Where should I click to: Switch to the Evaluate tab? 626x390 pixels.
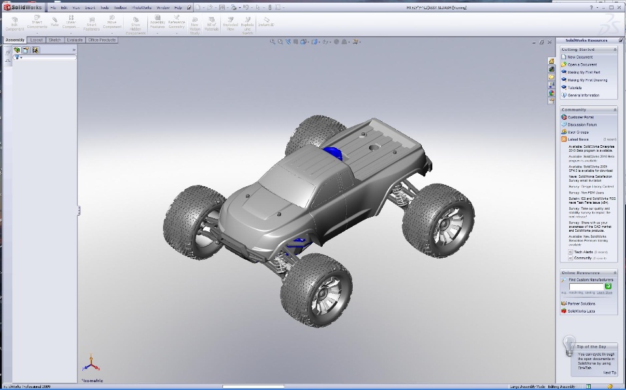[74, 40]
